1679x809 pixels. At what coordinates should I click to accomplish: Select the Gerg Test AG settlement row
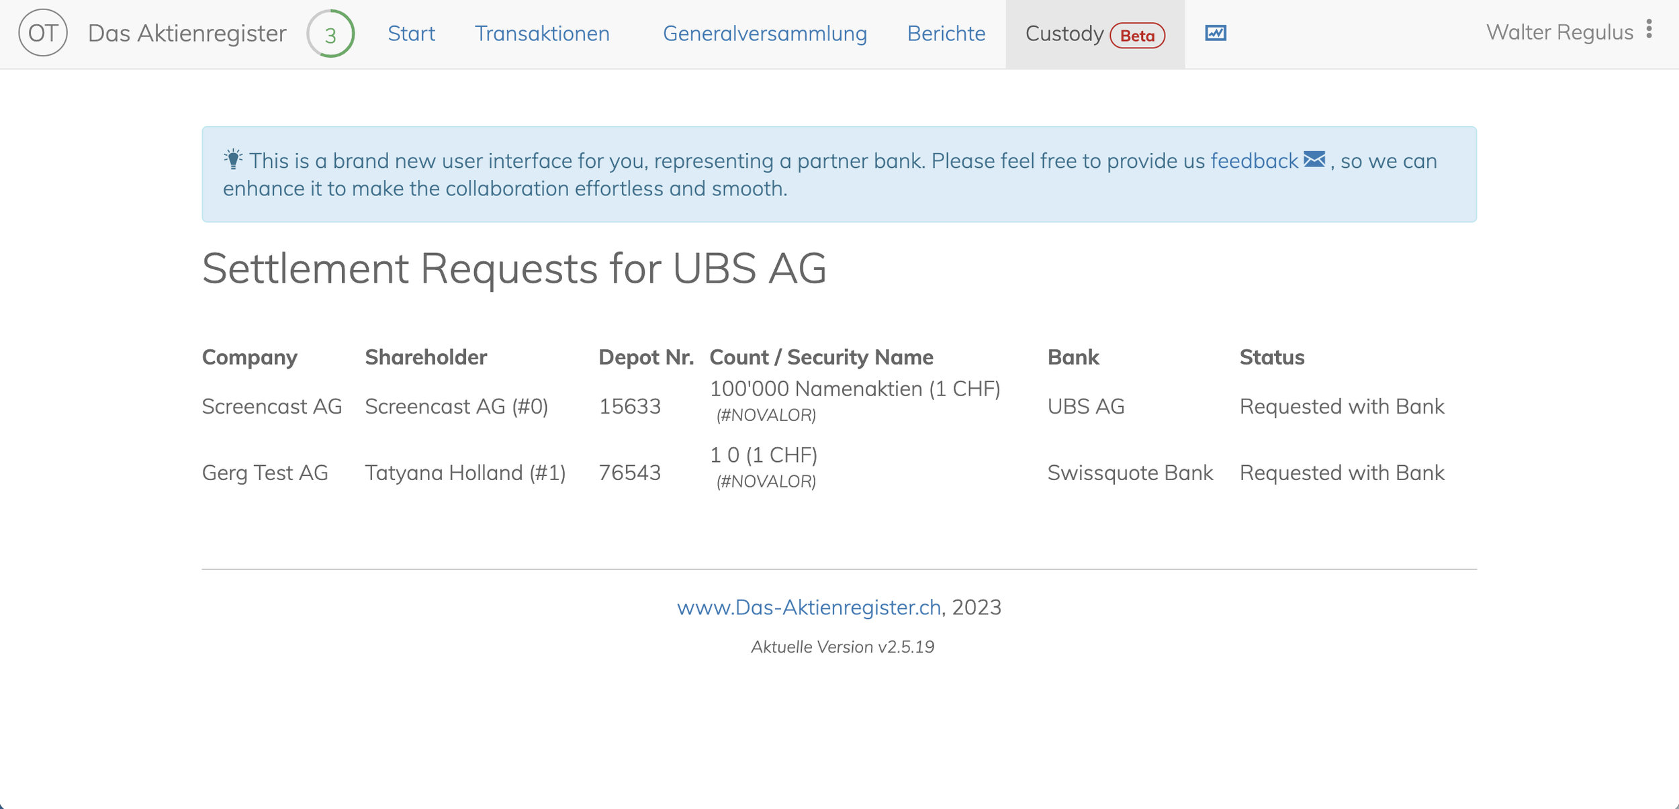[839, 473]
